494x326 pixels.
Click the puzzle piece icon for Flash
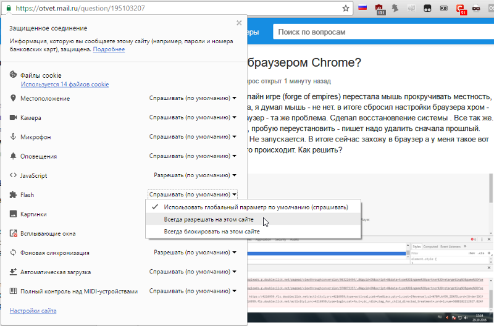tap(13, 194)
